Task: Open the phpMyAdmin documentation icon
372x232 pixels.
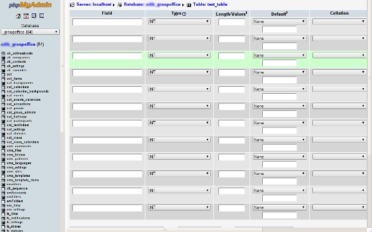Action: click(34, 16)
